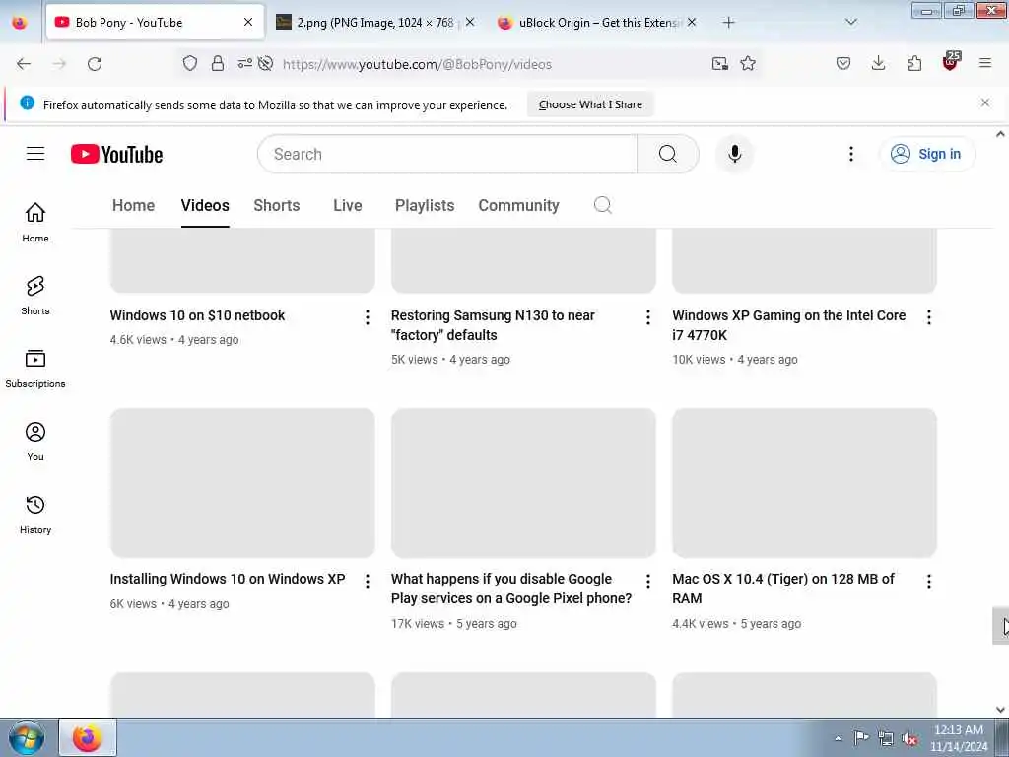
Task: Open Mac OS X 10.4 Tiger video title
Action: (x=783, y=588)
